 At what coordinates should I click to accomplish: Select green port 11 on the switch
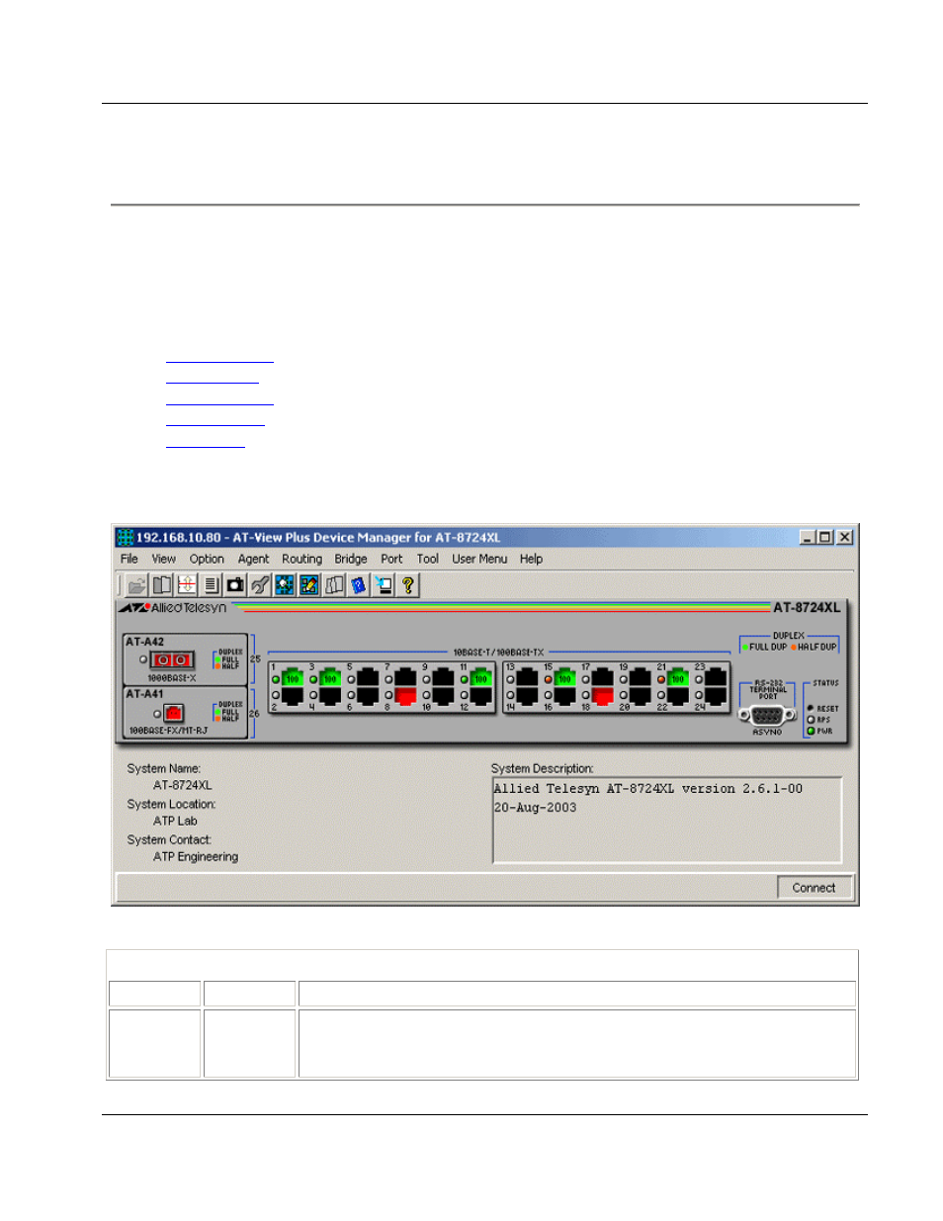[x=480, y=677]
